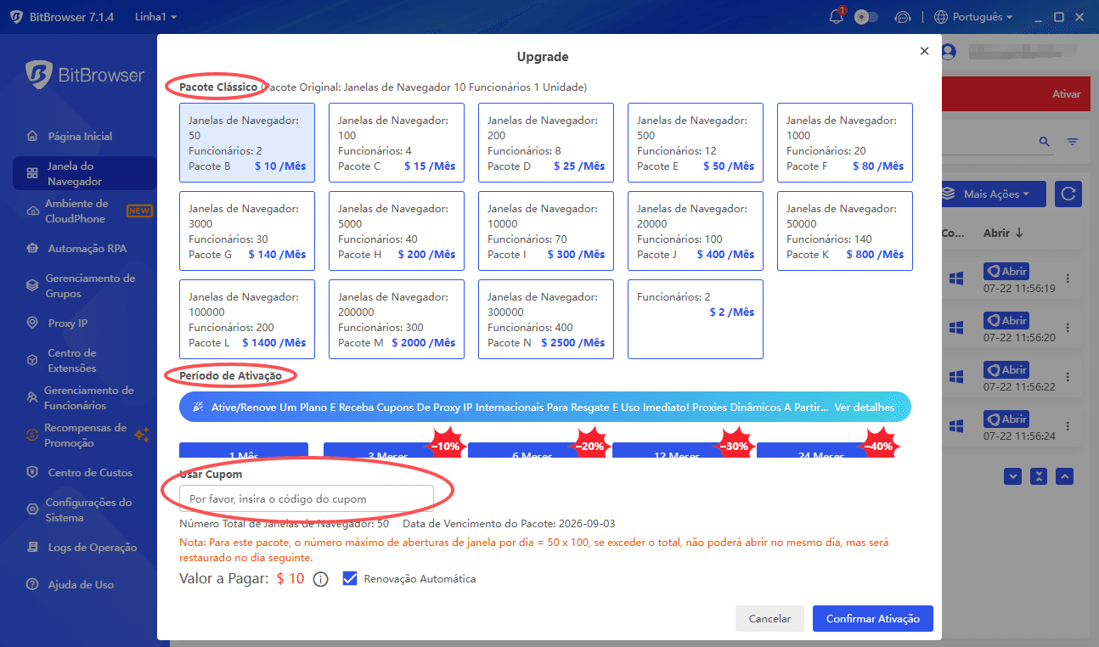Viewport: 1099px width, 647px height.
Task: Click the Ajuda de Uso question icon
Action: tap(32, 584)
